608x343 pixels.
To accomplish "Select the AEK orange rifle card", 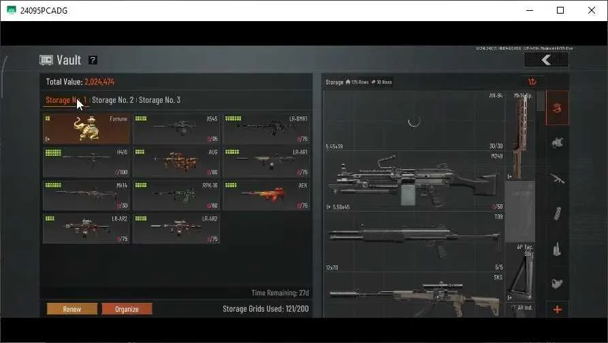I will coord(267,195).
